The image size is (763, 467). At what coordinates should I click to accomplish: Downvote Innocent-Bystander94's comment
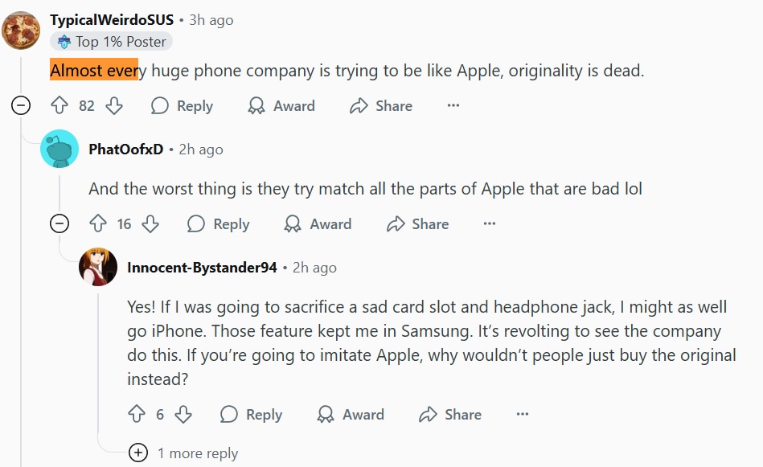click(183, 414)
